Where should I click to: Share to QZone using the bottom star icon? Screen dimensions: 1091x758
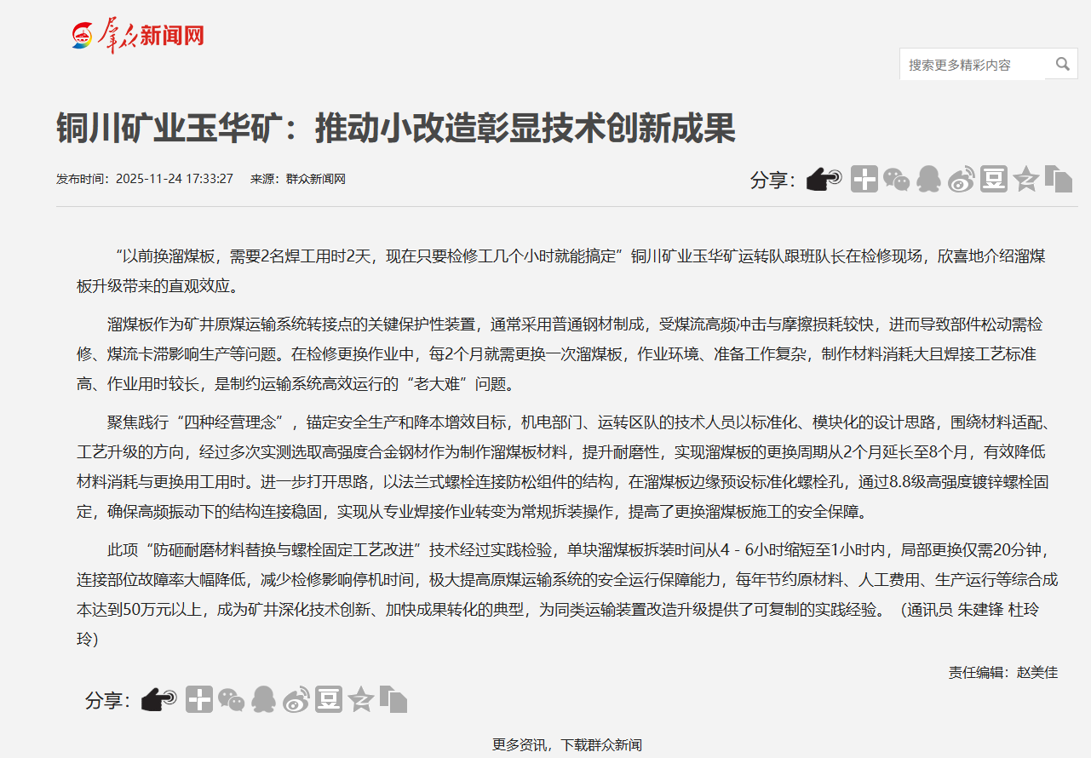360,699
